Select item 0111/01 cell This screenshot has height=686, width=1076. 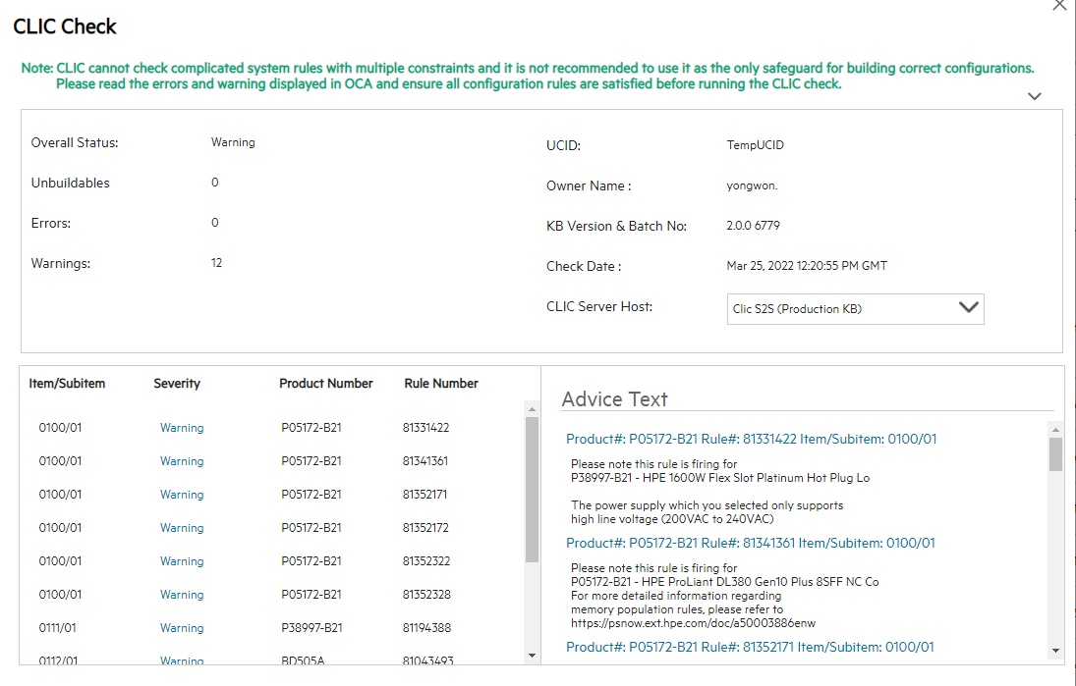[x=58, y=628]
